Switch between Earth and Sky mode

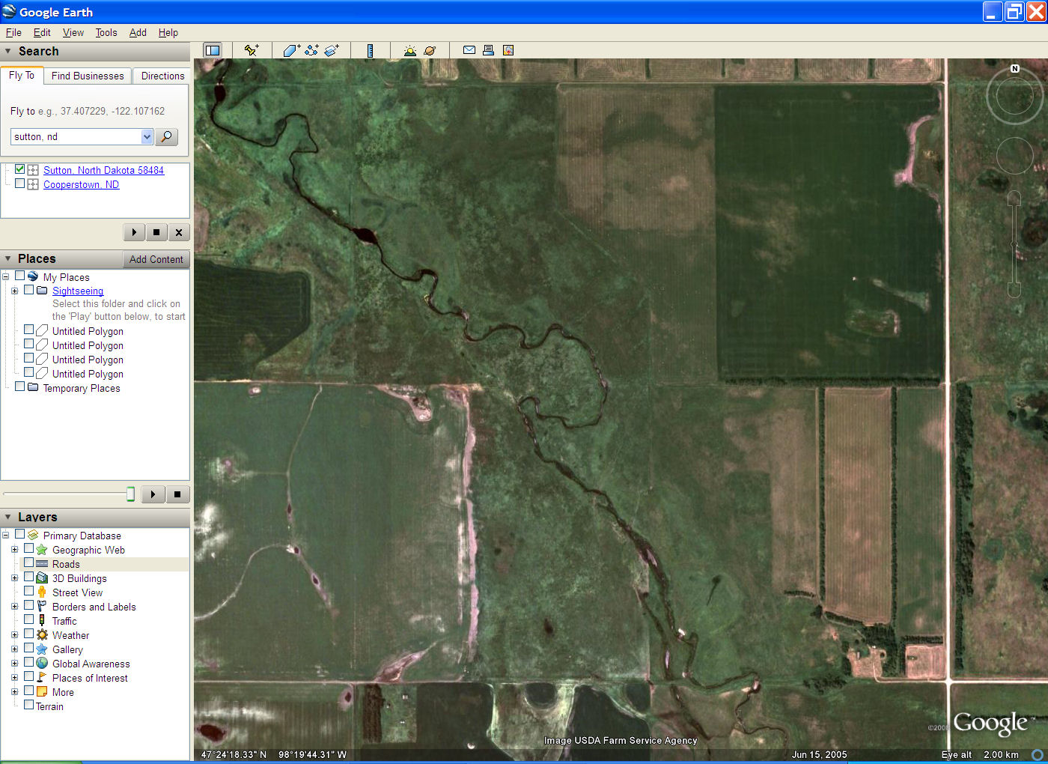[430, 50]
